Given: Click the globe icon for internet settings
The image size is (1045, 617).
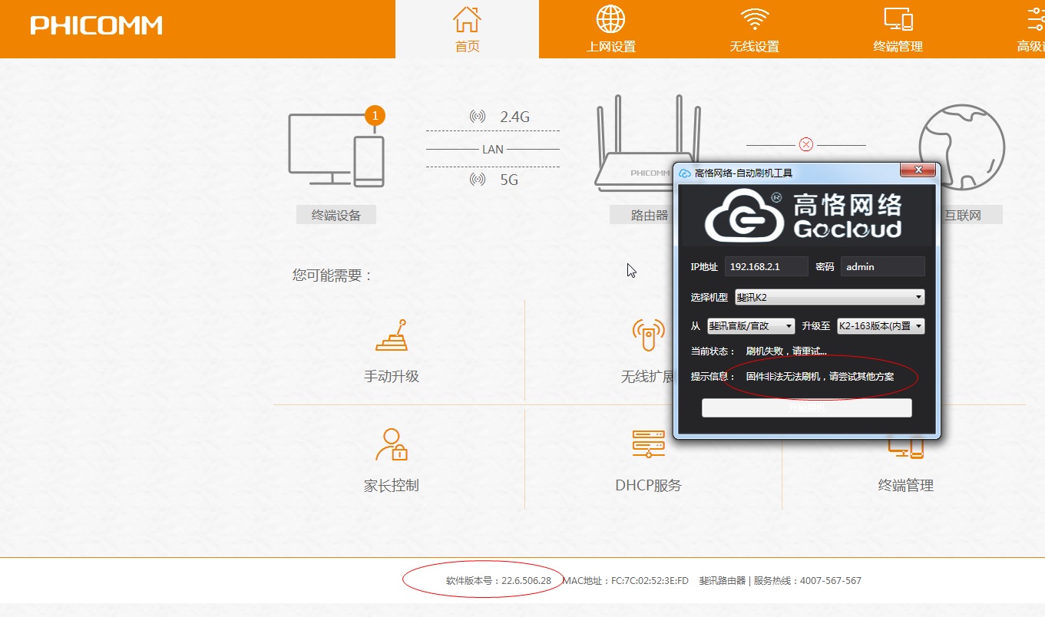Looking at the screenshot, I should point(611,19).
